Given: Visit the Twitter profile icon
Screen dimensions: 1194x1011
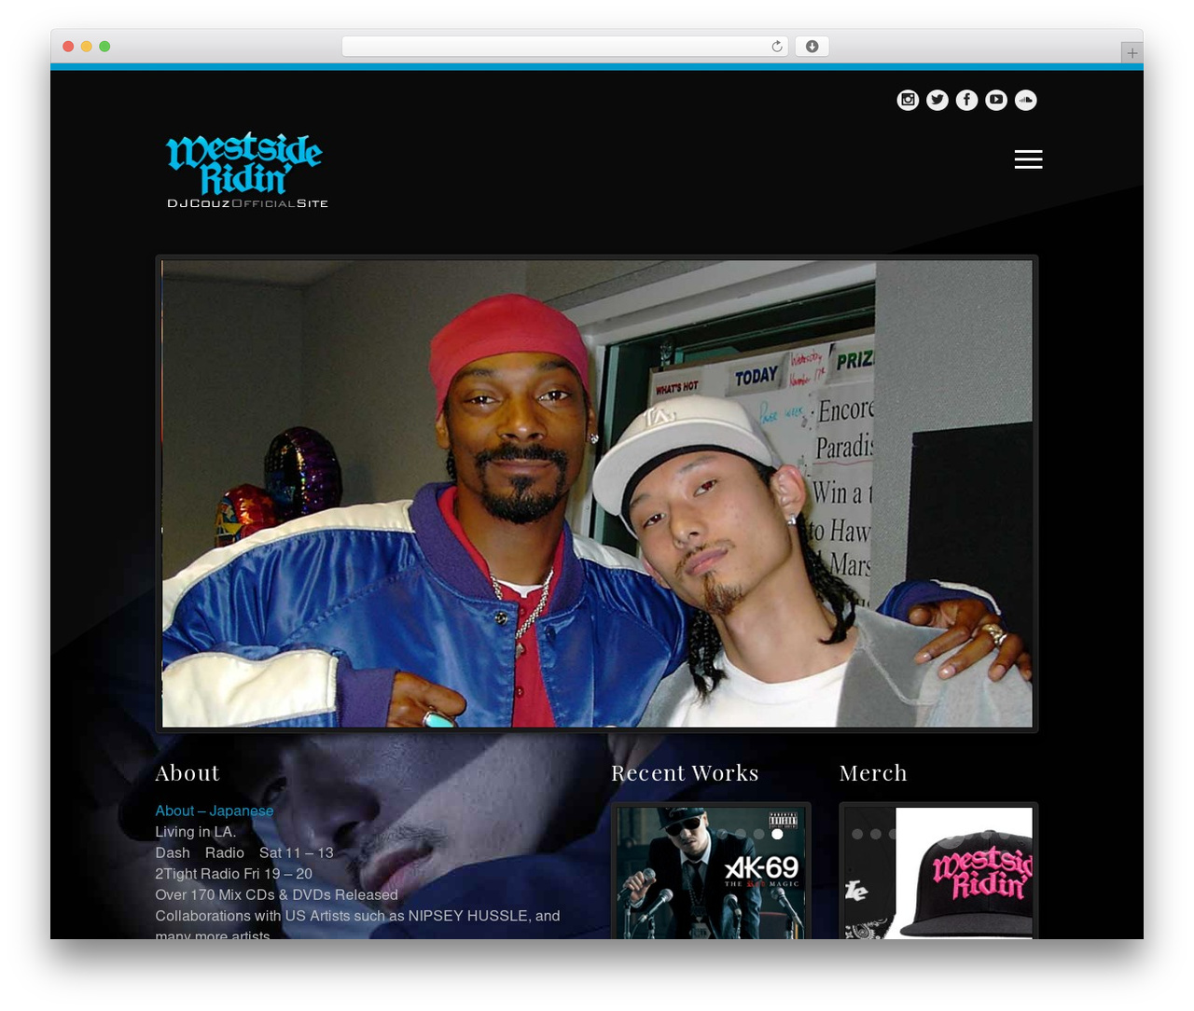Looking at the screenshot, I should (x=937, y=100).
